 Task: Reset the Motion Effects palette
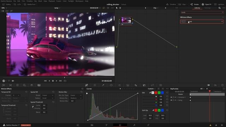[82, 89]
